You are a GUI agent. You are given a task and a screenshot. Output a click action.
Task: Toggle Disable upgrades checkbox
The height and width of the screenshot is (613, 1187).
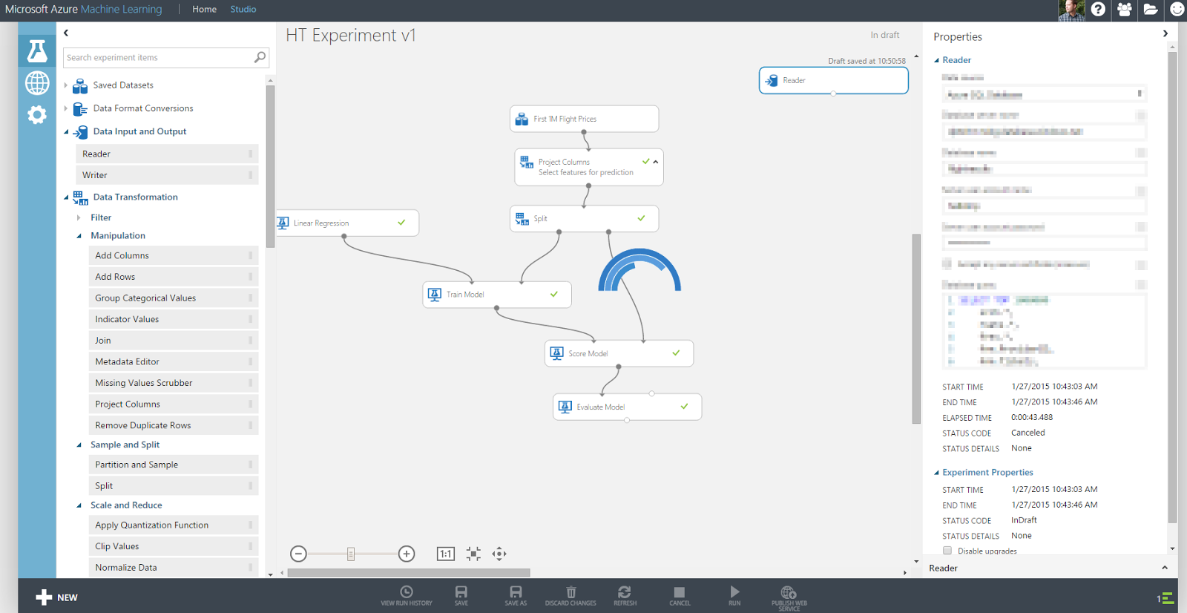[947, 551]
